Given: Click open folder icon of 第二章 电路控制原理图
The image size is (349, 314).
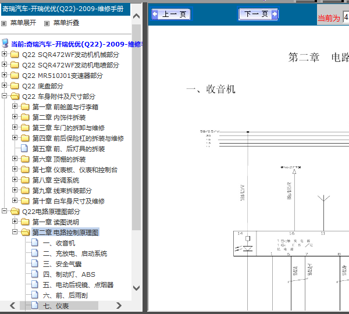Looking at the screenshot, I should (x=26, y=232).
